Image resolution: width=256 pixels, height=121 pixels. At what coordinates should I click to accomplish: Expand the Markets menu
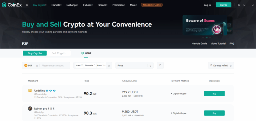56,5
